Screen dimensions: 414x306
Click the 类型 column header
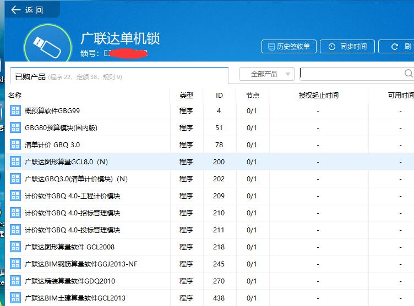[187, 95]
